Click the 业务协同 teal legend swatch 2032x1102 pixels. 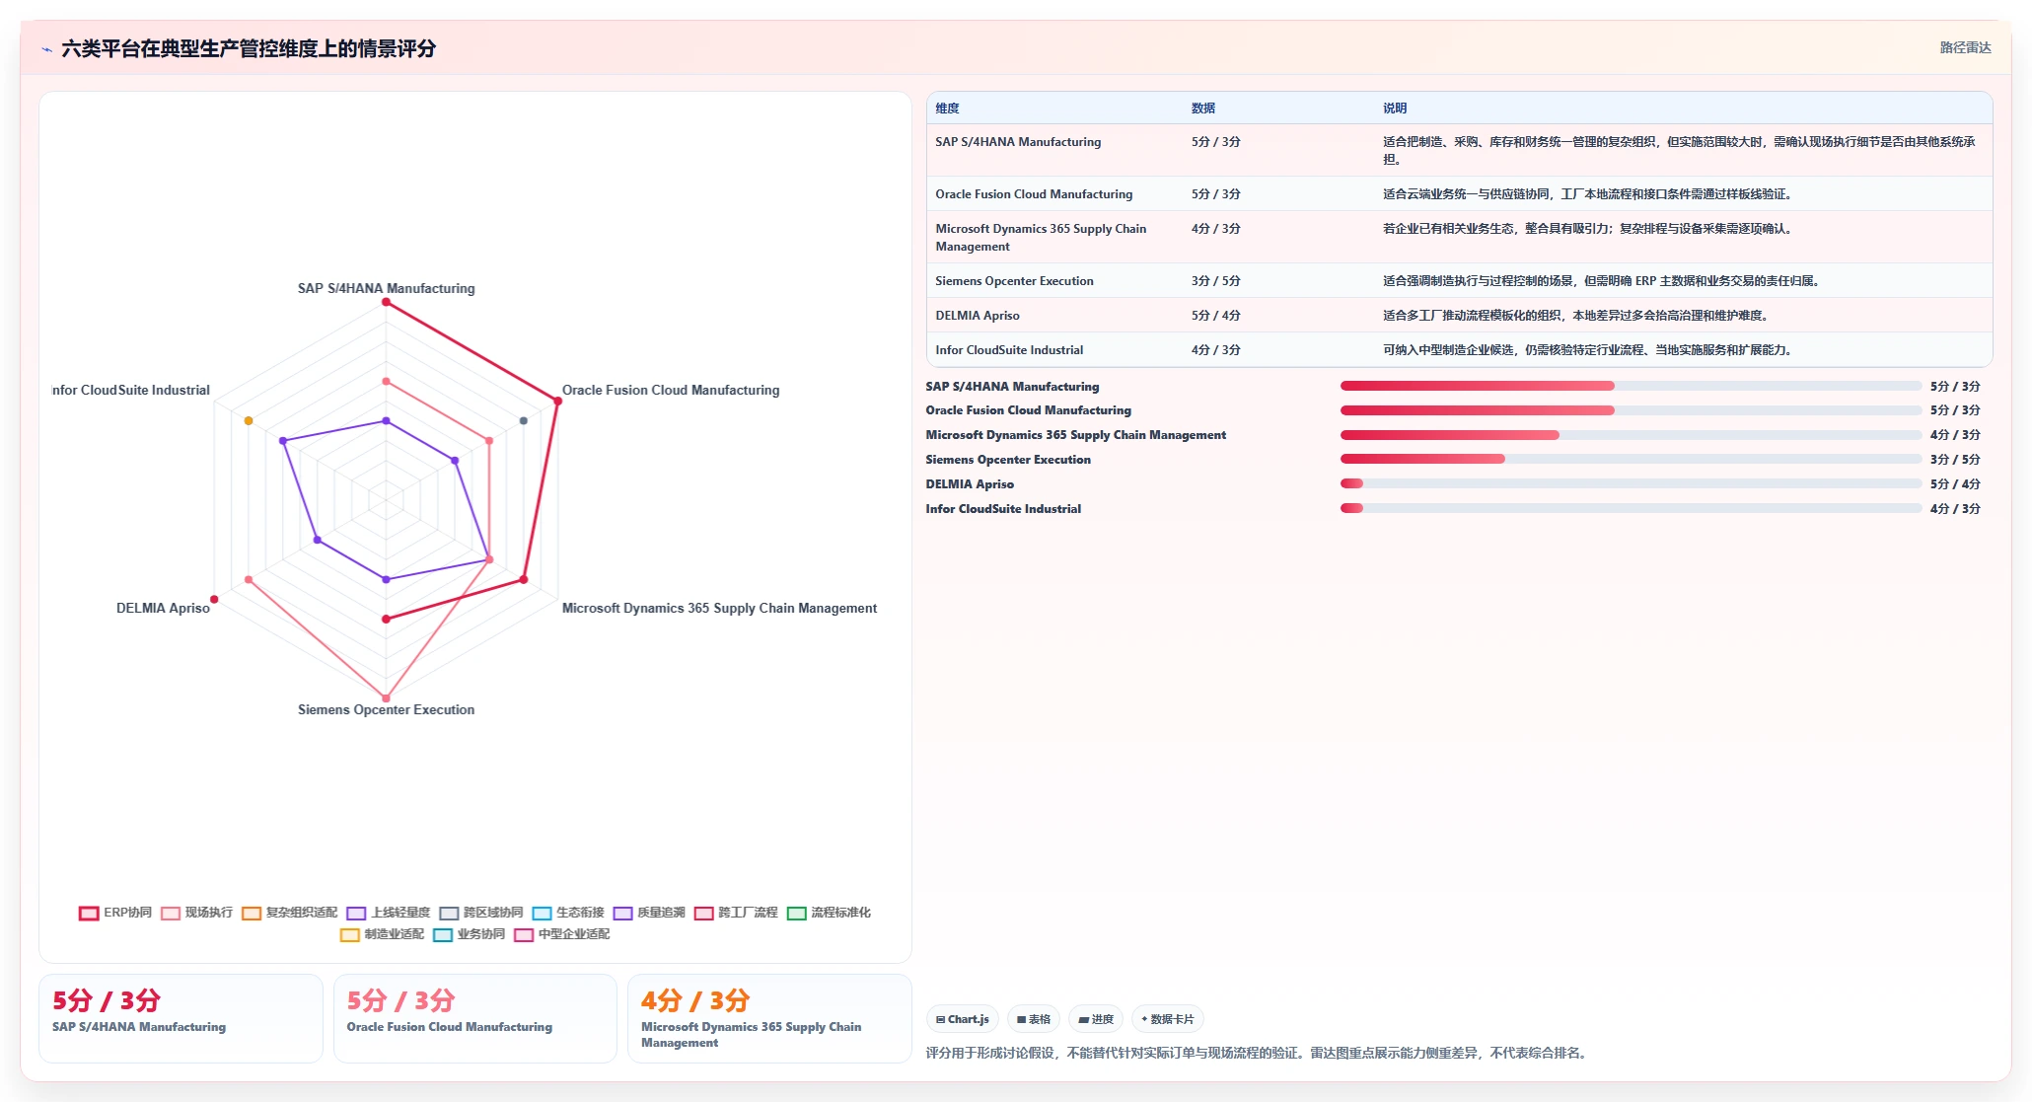point(443,934)
